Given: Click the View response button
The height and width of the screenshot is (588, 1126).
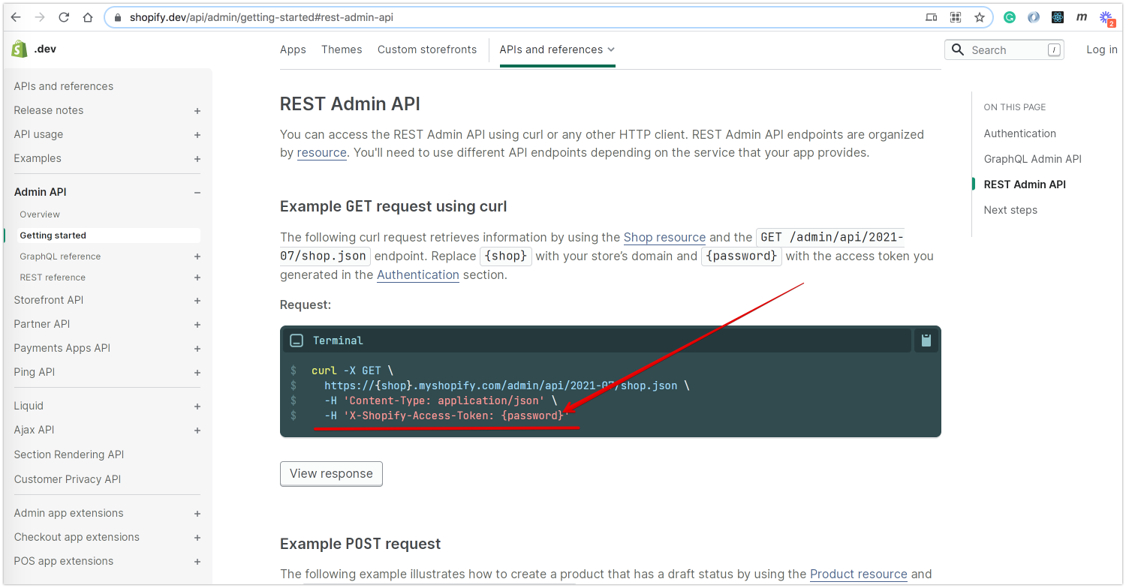Looking at the screenshot, I should [x=331, y=474].
